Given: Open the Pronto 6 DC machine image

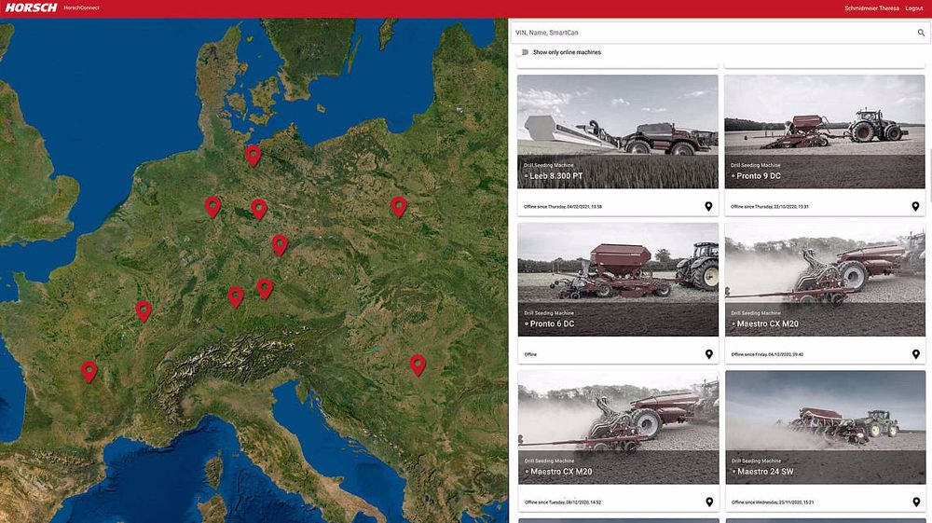Looking at the screenshot, I should [618, 280].
